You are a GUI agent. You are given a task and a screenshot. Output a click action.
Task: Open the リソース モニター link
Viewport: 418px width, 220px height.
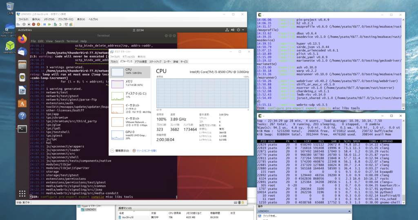click(144, 150)
